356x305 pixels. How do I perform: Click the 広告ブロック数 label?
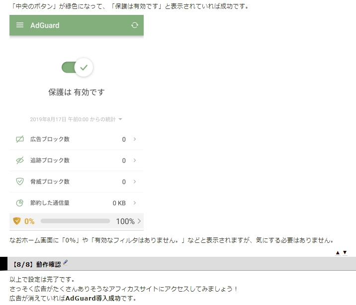50,139
